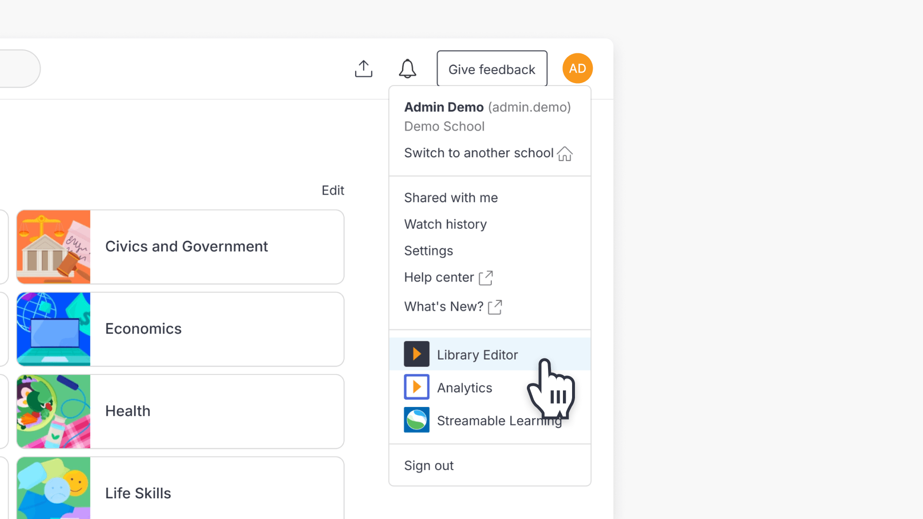The image size is (923, 519).
Task: Open Settings from the dropdown menu
Action: (x=428, y=250)
